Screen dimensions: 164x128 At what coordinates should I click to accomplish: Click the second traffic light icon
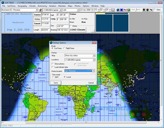[x=148, y=10]
